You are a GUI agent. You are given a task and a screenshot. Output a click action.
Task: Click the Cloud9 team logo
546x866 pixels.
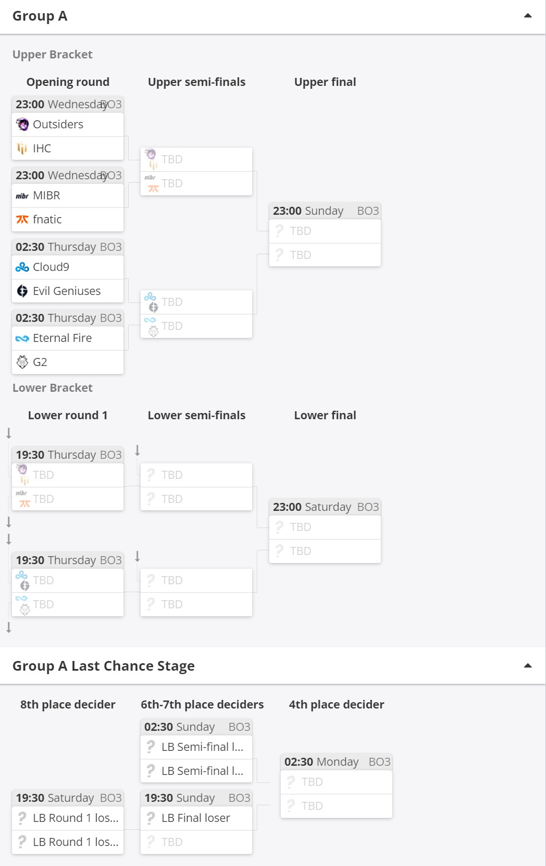pyautogui.click(x=22, y=267)
